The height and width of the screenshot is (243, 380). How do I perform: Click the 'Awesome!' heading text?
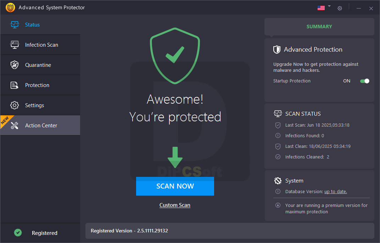(x=175, y=99)
